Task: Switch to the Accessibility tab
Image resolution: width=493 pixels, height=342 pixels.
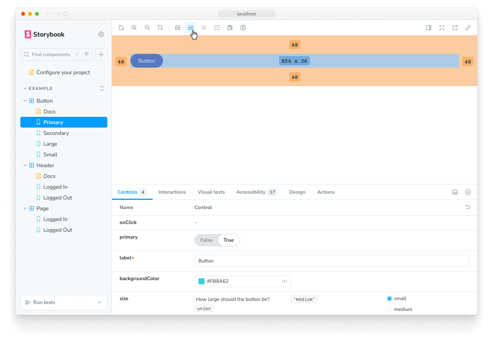Action: [x=256, y=192]
